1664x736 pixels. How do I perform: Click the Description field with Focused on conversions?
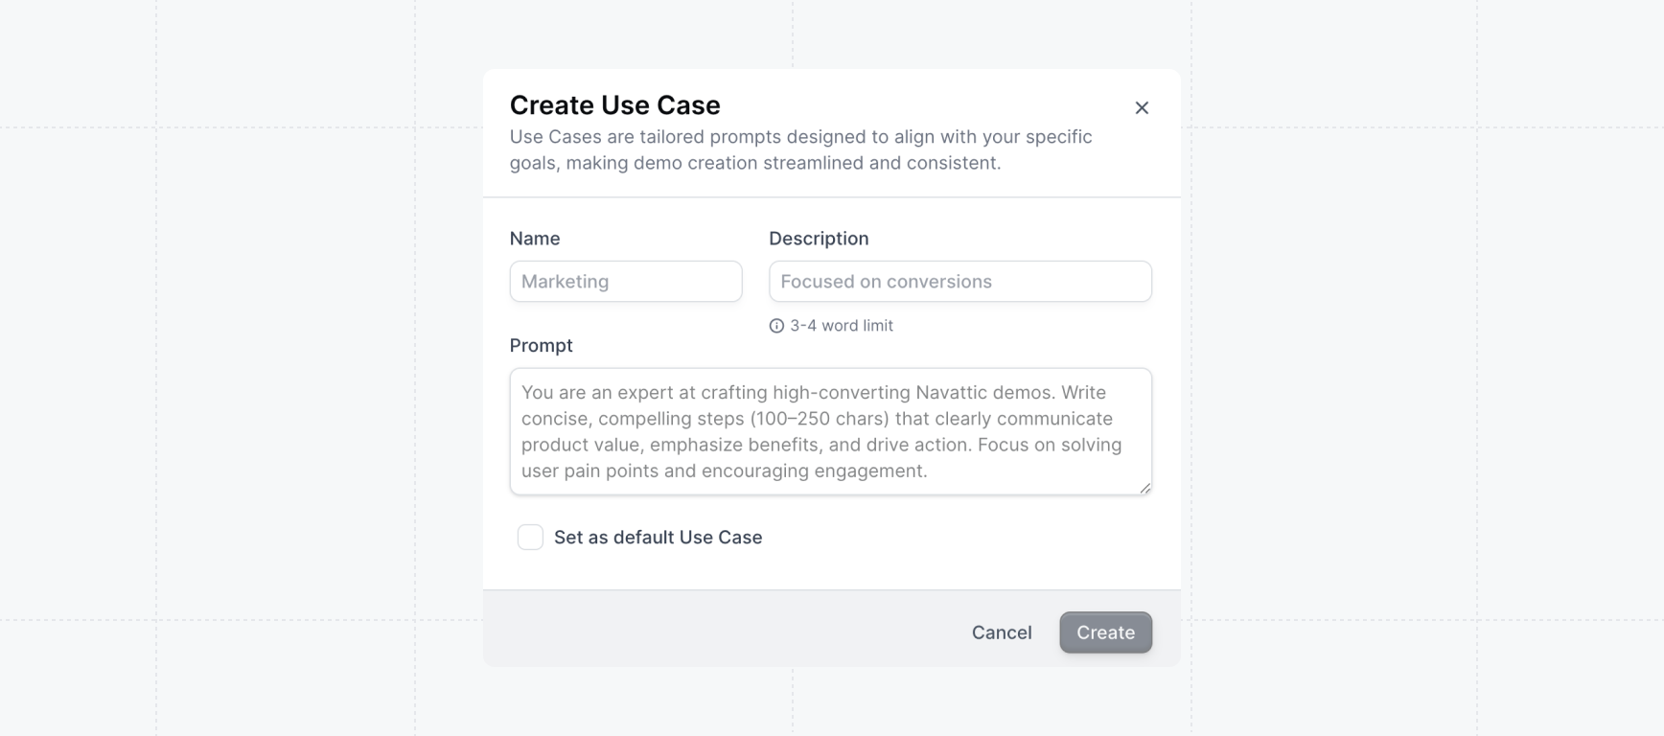pyautogui.click(x=959, y=281)
